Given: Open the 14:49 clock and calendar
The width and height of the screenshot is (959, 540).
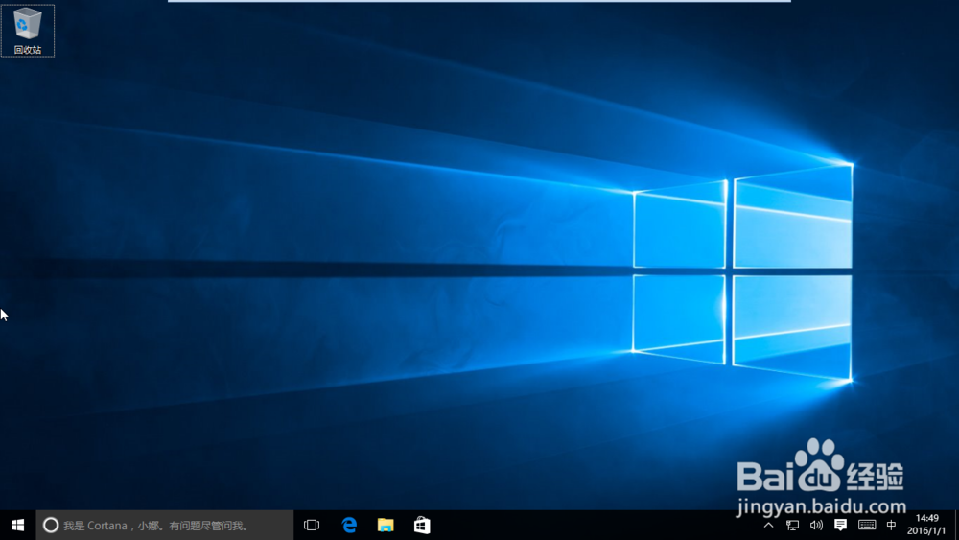Looking at the screenshot, I should tap(926, 526).
